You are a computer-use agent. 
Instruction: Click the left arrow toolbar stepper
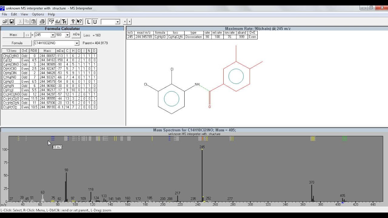125,21
